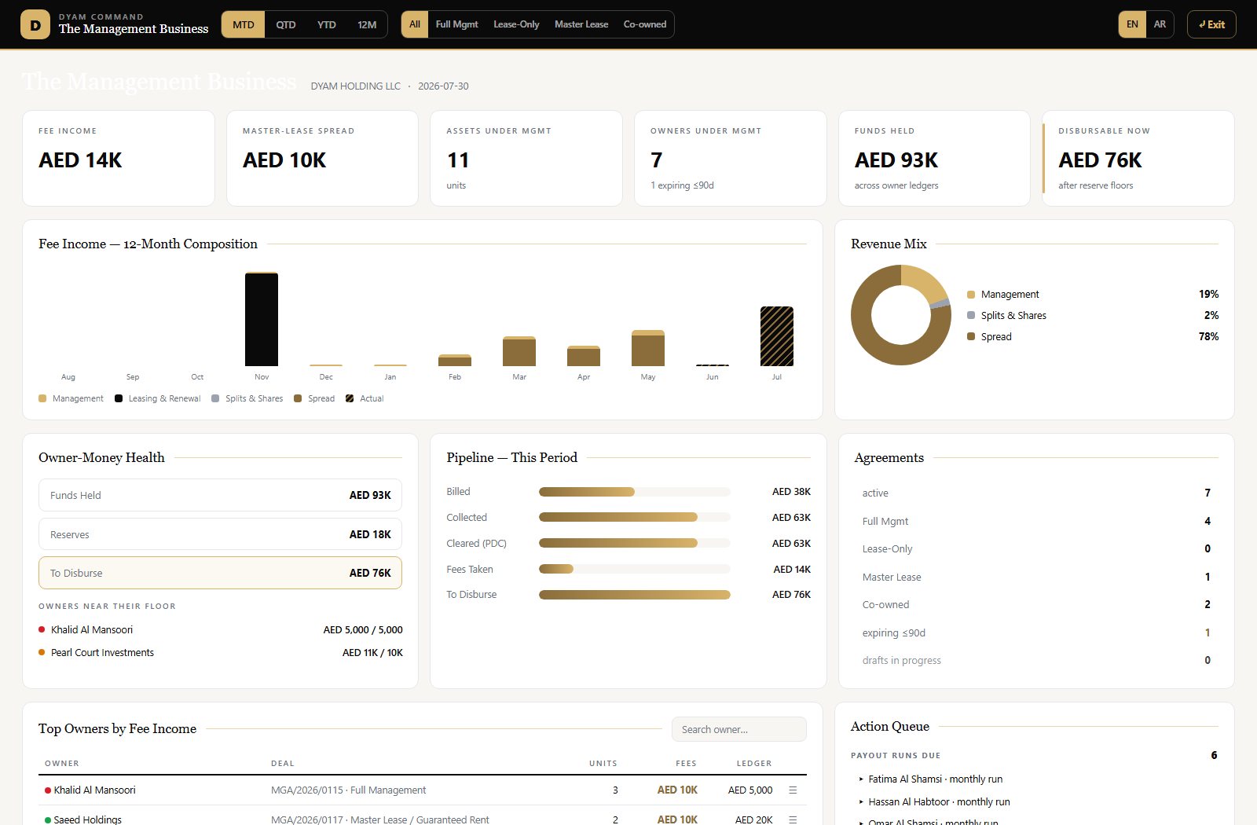Click the DYAM Command logo icon
This screenshot has width=1257, height=825.
35,24
